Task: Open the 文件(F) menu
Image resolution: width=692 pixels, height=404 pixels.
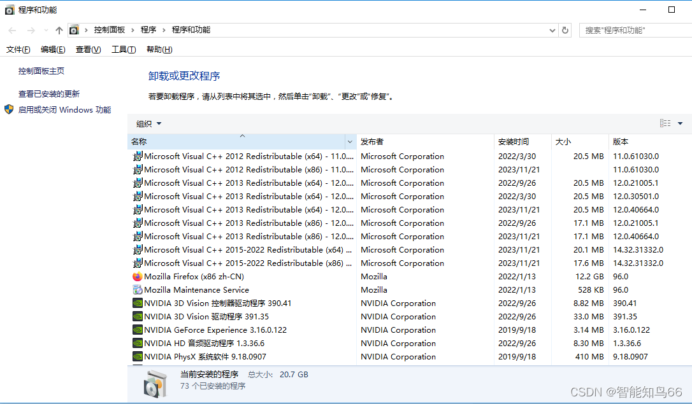Action: tap(18, 50)
